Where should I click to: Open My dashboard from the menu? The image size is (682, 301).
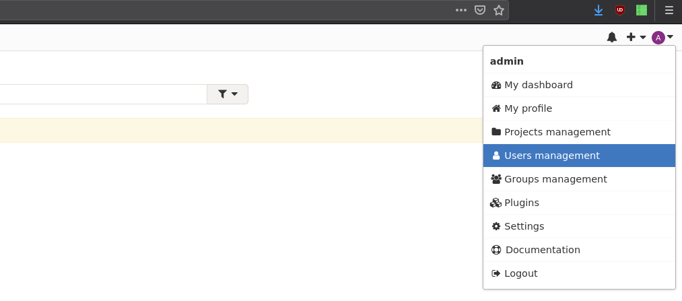click(579, 85)
